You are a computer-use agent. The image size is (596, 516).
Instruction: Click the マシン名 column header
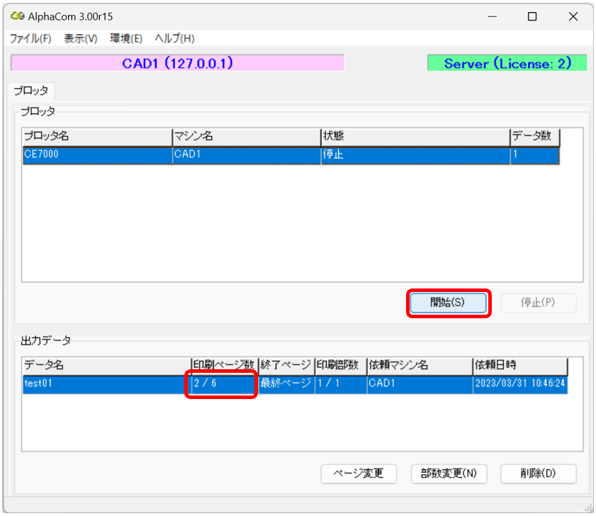(246, 136)
